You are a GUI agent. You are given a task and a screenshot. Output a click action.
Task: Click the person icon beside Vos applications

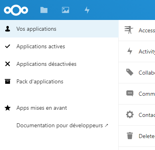pos(8,29)
